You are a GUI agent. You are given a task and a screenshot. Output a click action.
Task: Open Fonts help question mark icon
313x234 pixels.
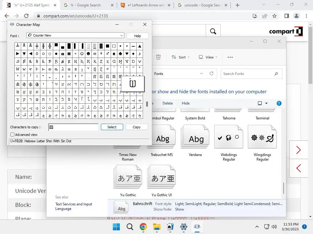point(279,103)
